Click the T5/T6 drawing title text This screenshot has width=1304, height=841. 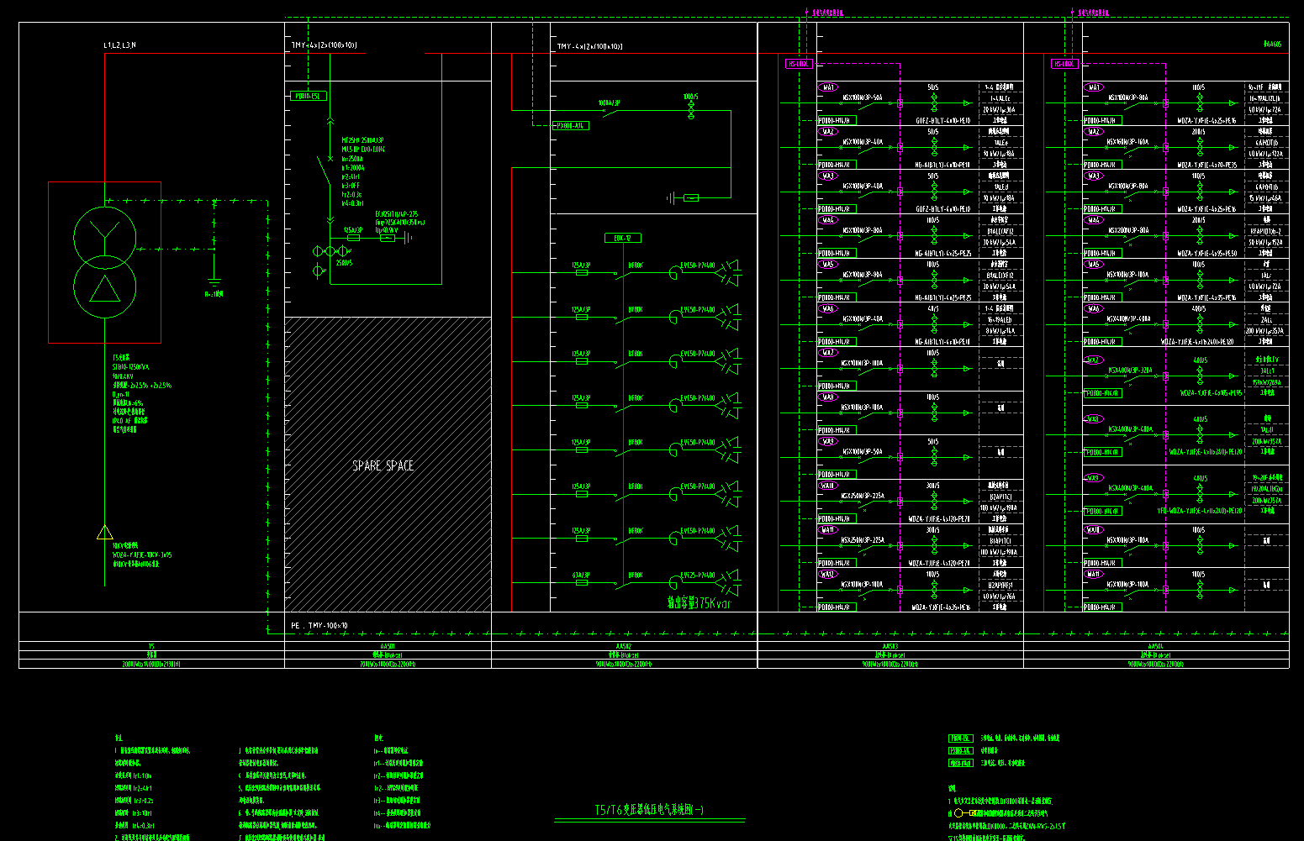(x=649, y=811)
